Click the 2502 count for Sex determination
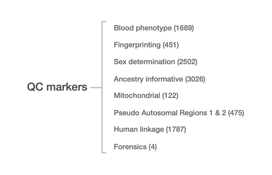Screen dimensions: 272x175 point(187,62)
